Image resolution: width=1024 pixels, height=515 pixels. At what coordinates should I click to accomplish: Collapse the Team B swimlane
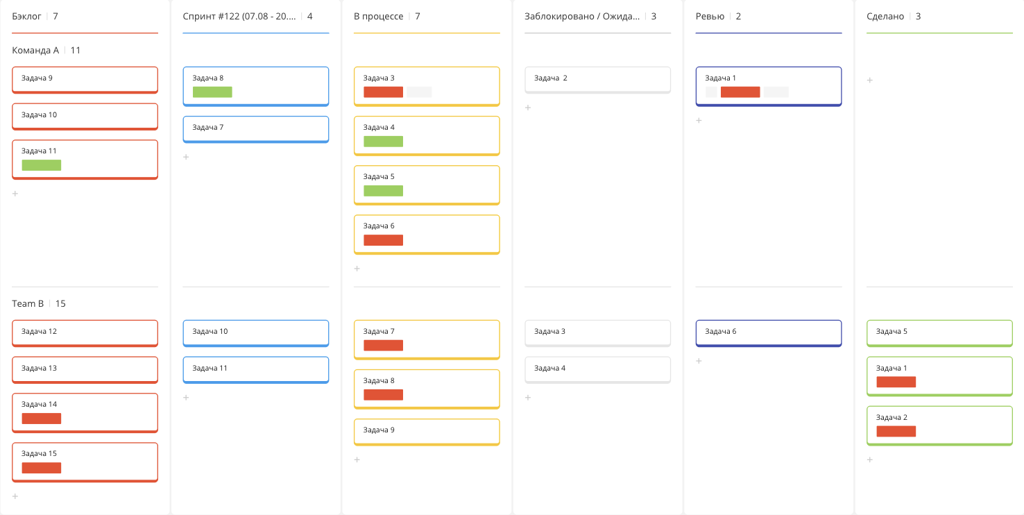tap(28, 304)
